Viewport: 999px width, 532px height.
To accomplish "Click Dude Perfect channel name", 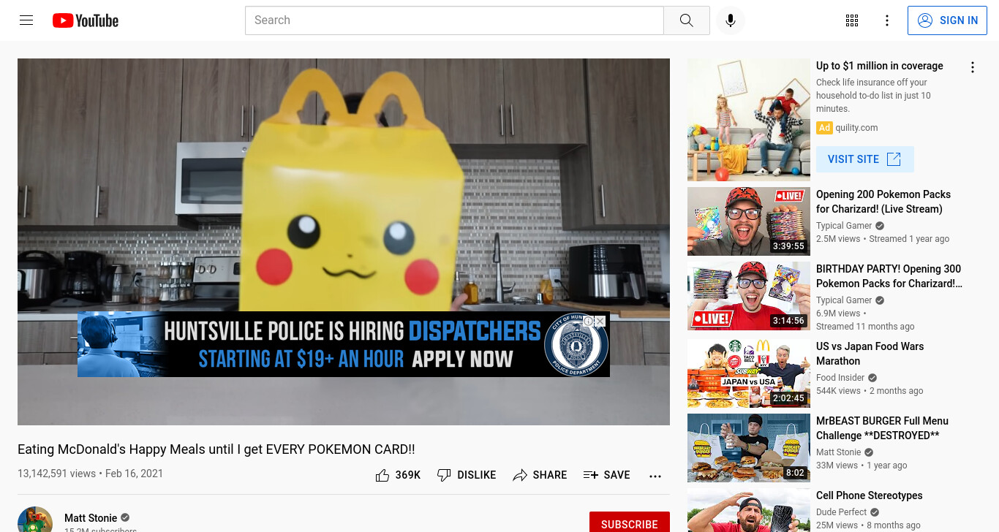I will pyautogui.click(x=842, y=512).
